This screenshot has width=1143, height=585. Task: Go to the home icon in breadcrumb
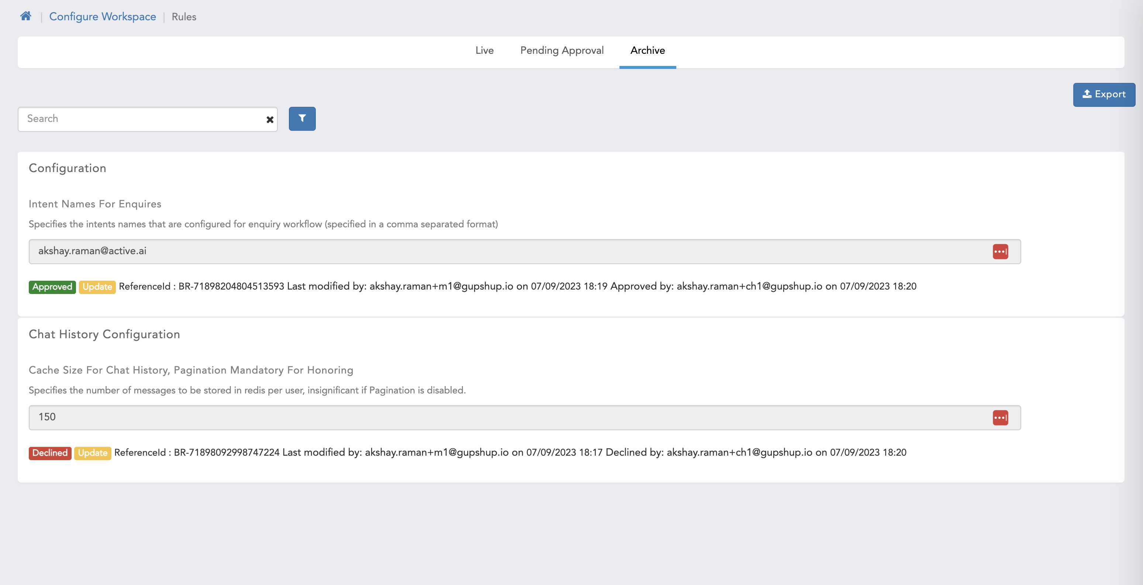tap(26, 17)
